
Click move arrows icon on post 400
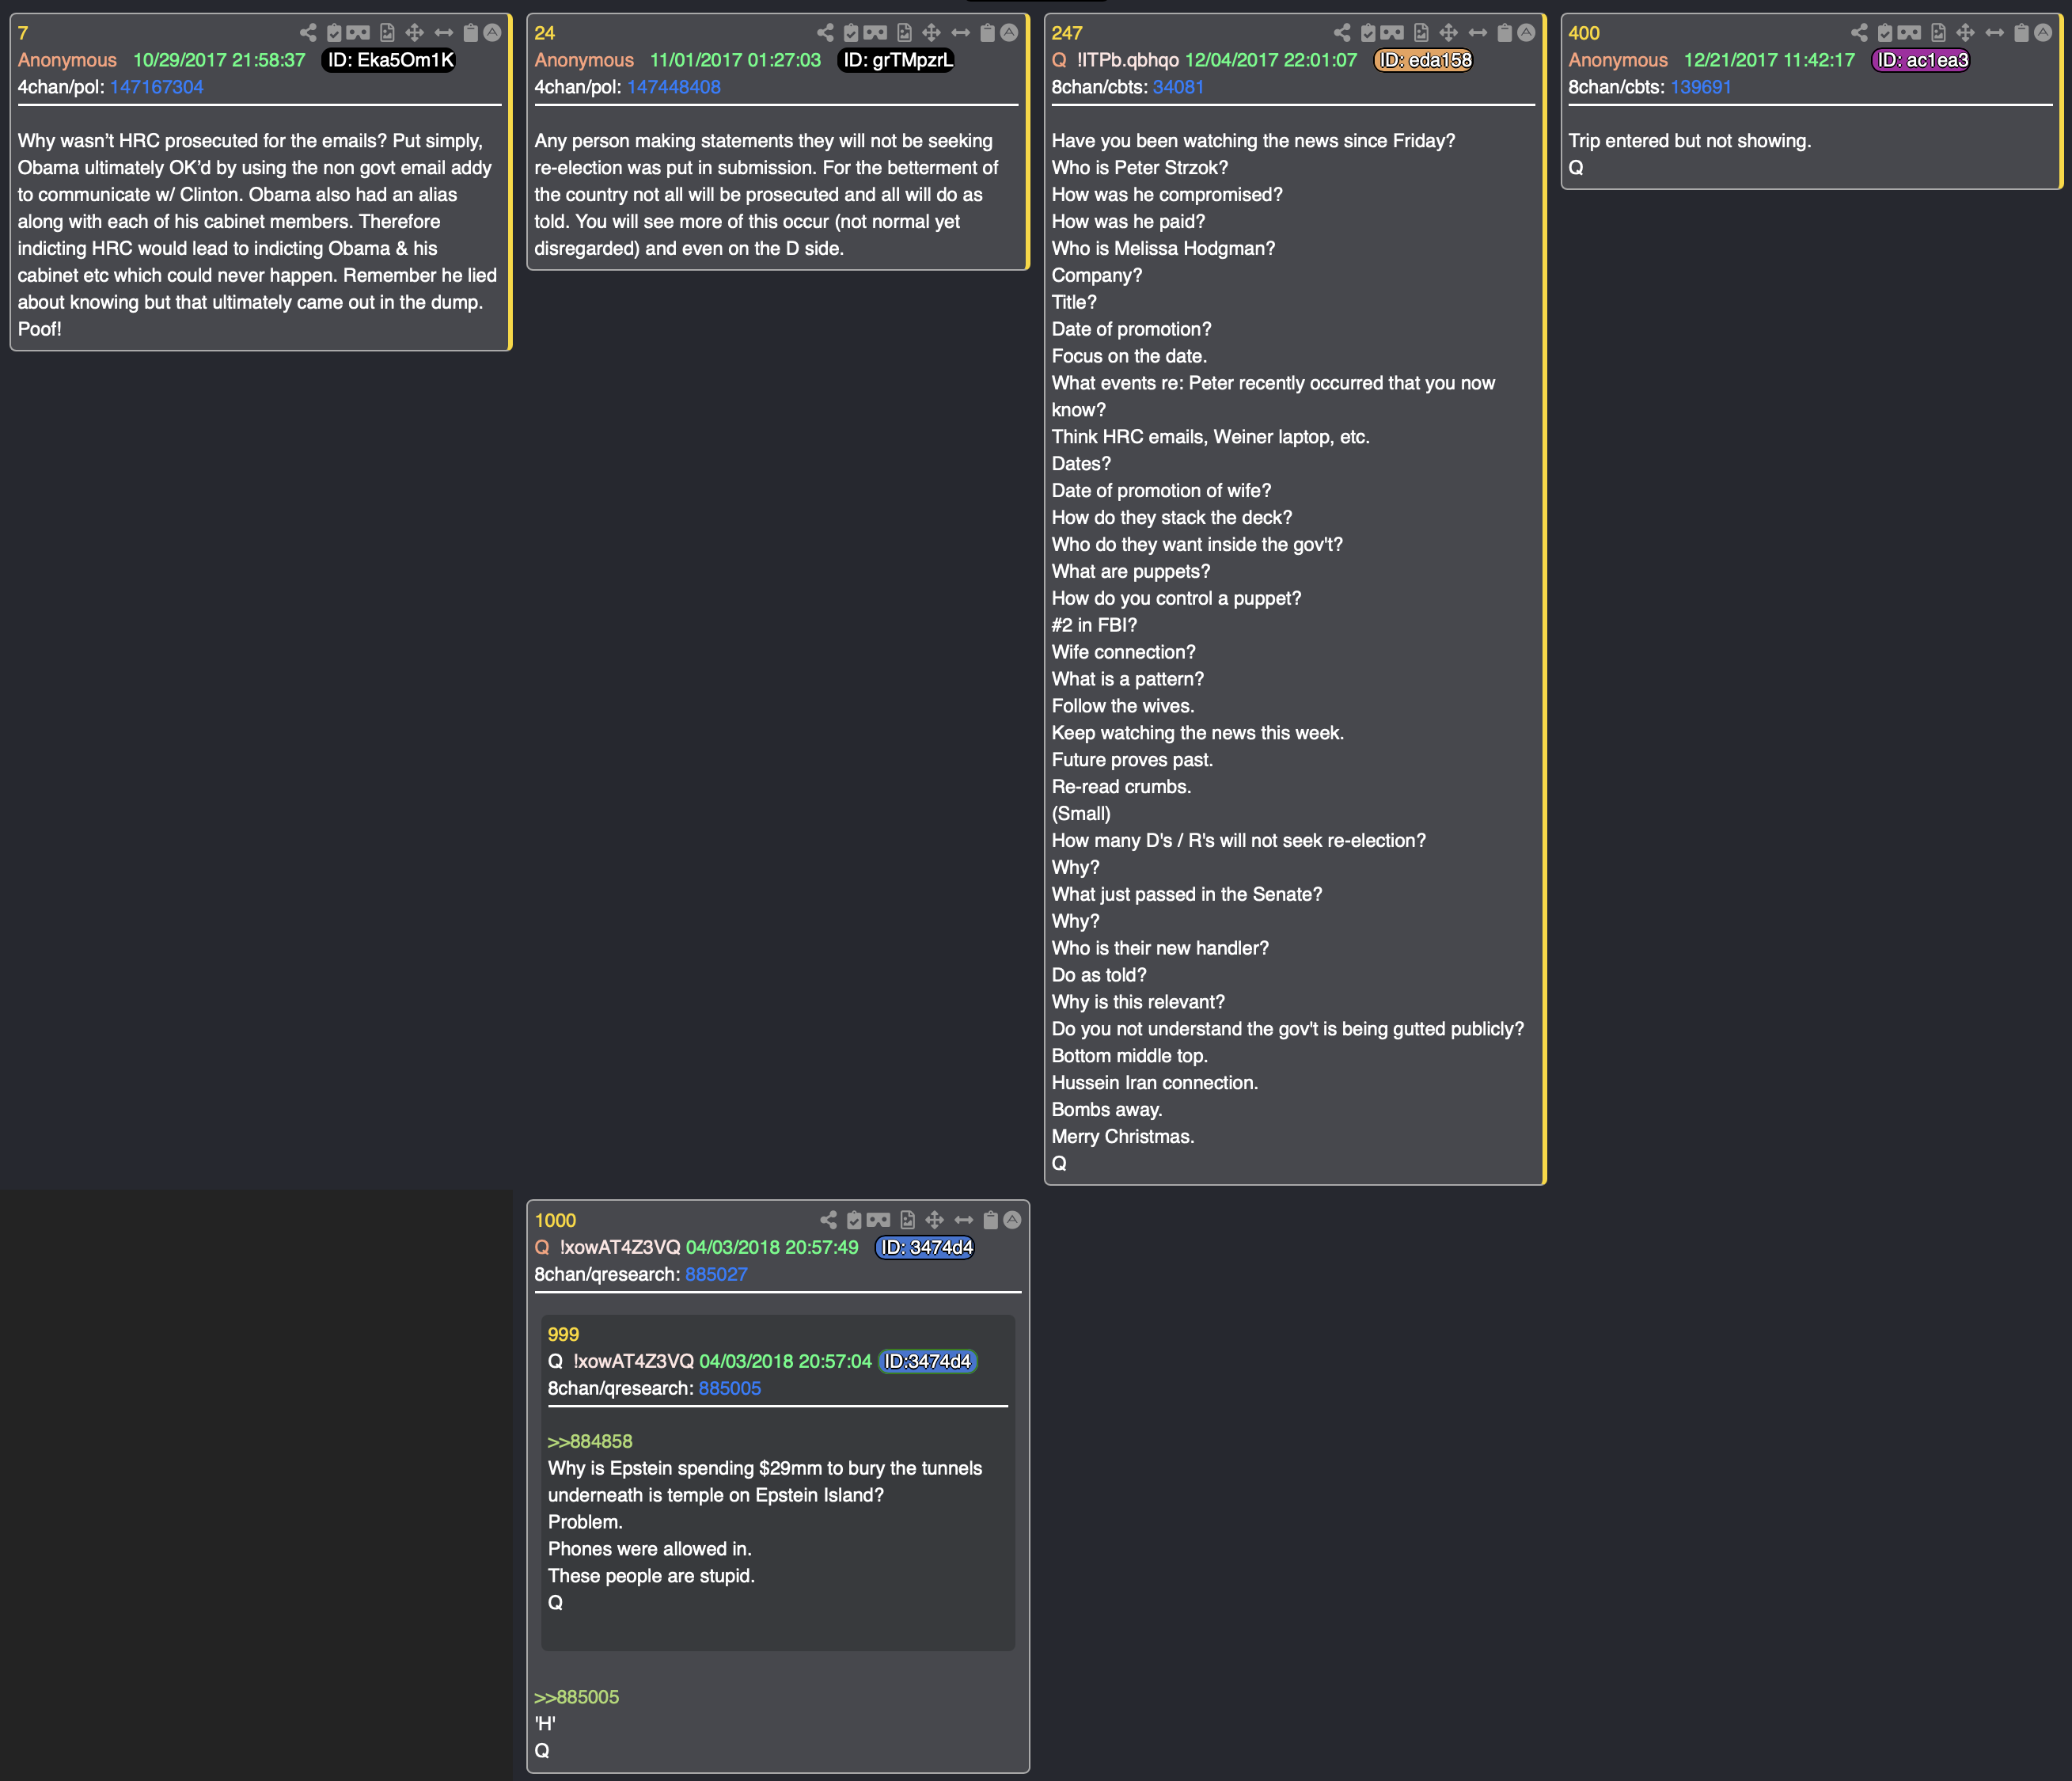[x=1965, y=33]
